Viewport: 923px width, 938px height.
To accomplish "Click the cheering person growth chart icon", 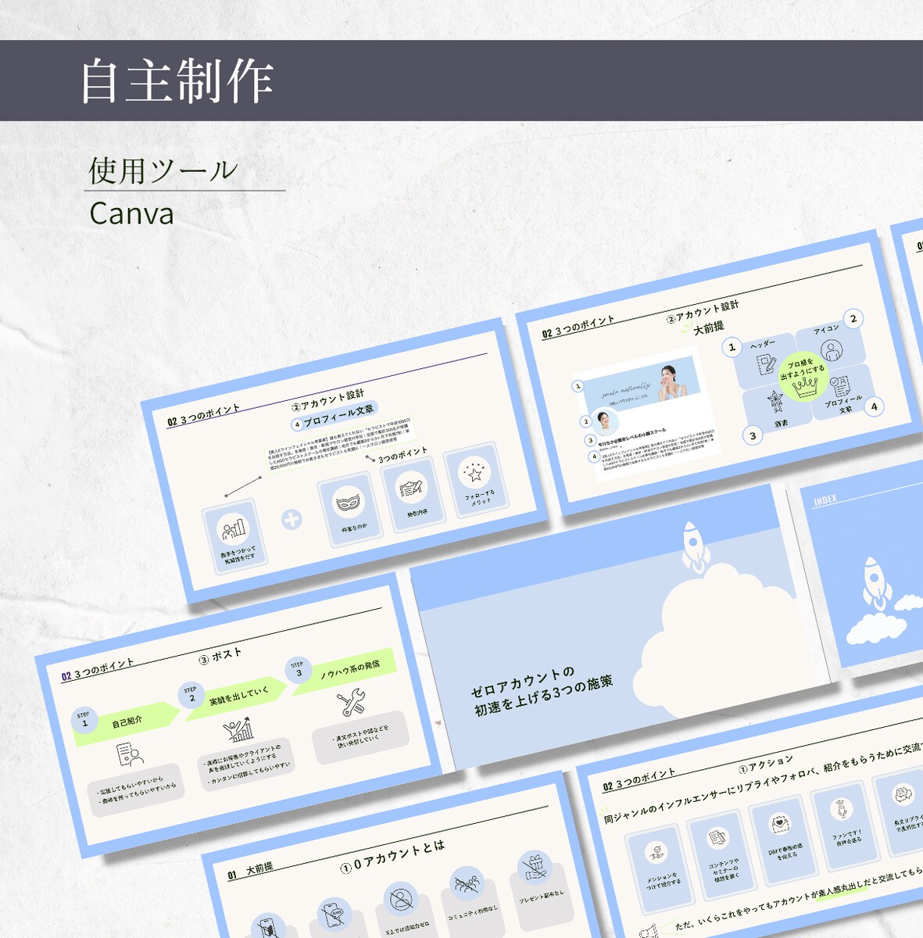I will point(239,731).
